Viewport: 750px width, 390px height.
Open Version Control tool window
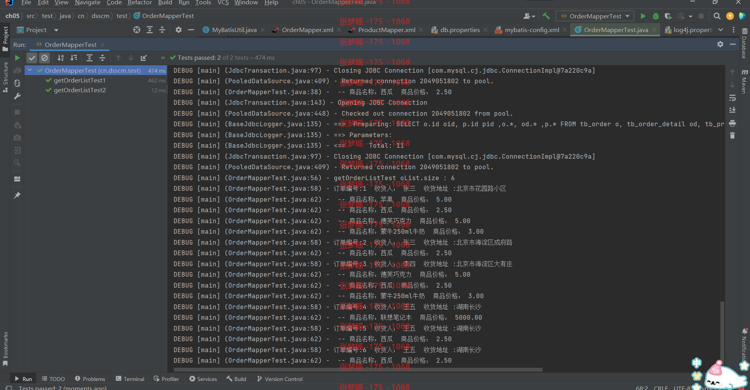click(280, 379)
